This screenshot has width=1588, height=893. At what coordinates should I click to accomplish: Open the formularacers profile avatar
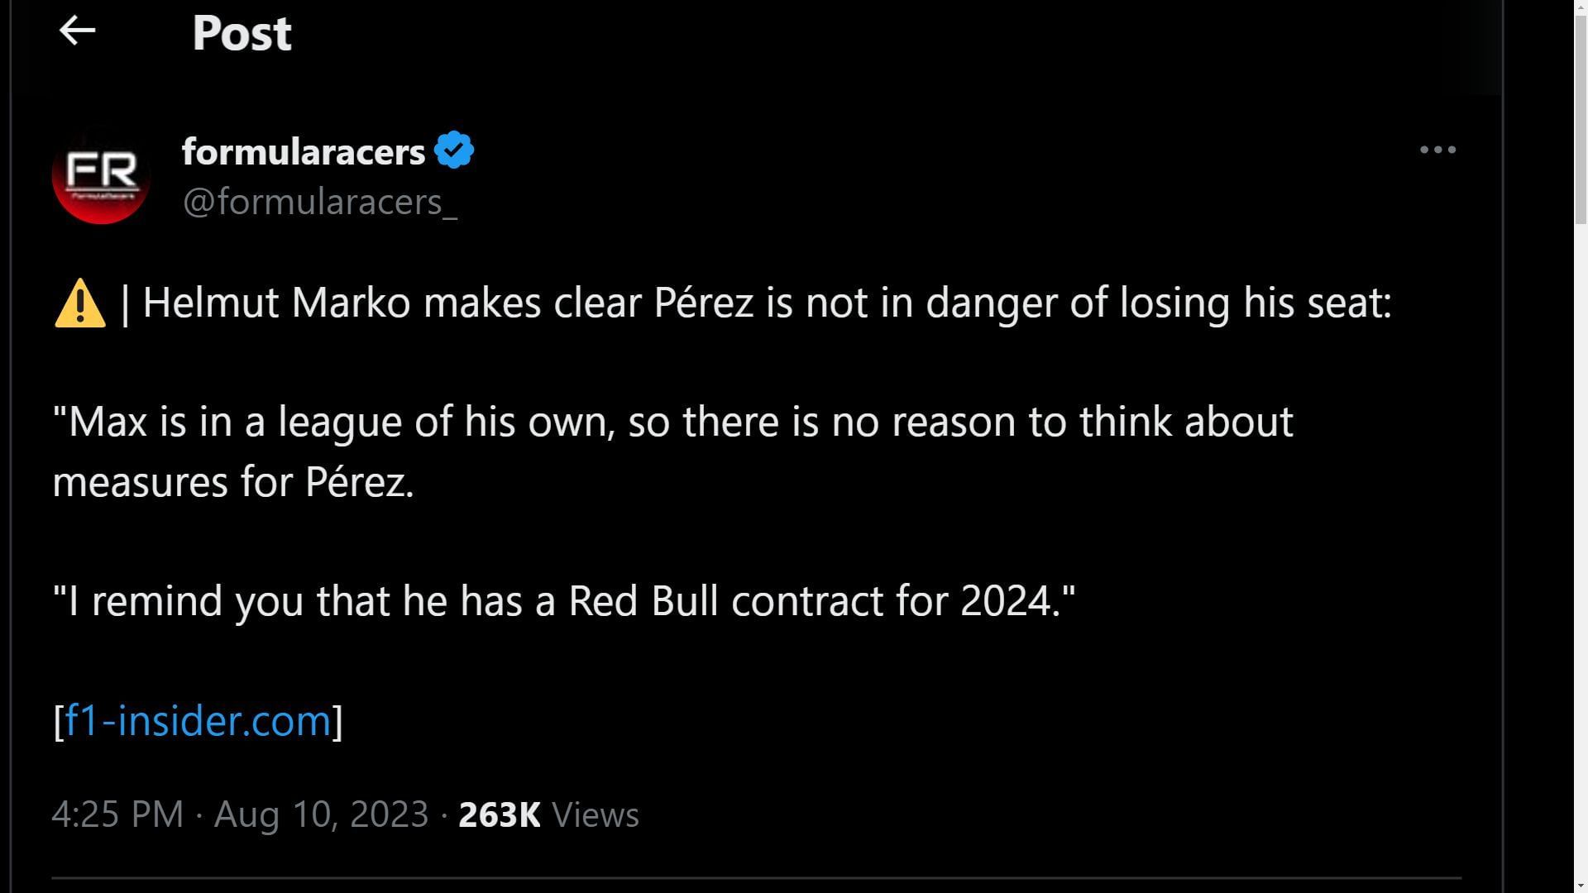[101, 175]
